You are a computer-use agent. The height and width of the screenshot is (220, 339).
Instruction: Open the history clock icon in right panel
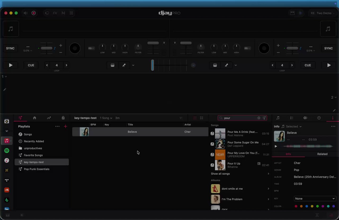tap(319, 118)
